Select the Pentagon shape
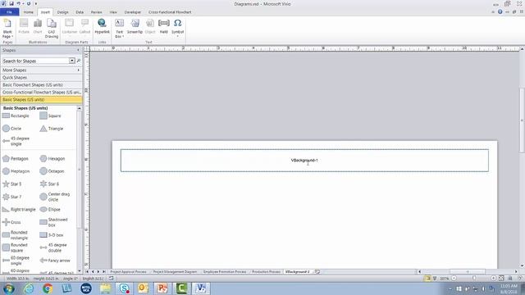525x295 pixels. click(x=16, y=158)
